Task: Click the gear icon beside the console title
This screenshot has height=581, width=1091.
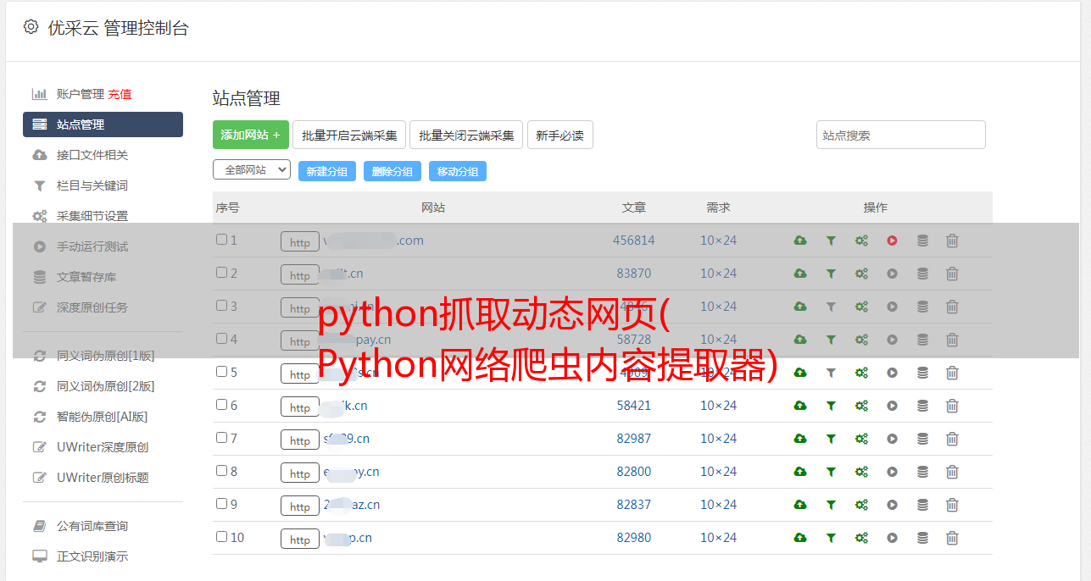Action: pyautogui.click(x=31, y=27)
